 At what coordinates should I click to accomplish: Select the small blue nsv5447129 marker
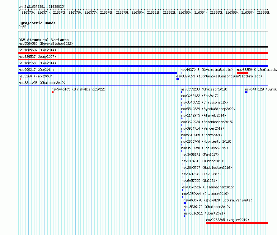pyautogui.click(x=246, y=92)
